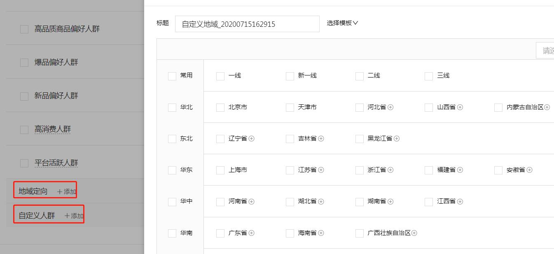The image size is (554, 254).
Task: Expand 湖南省 using its plus icon
Action: (390, 201)
